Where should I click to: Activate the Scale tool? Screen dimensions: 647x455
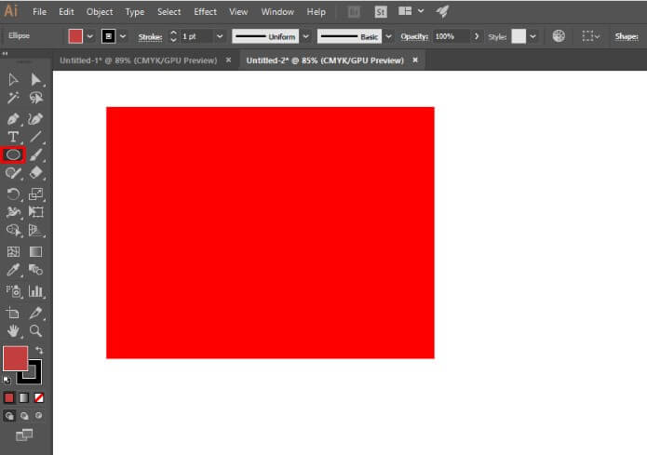[x=36, y=194]
